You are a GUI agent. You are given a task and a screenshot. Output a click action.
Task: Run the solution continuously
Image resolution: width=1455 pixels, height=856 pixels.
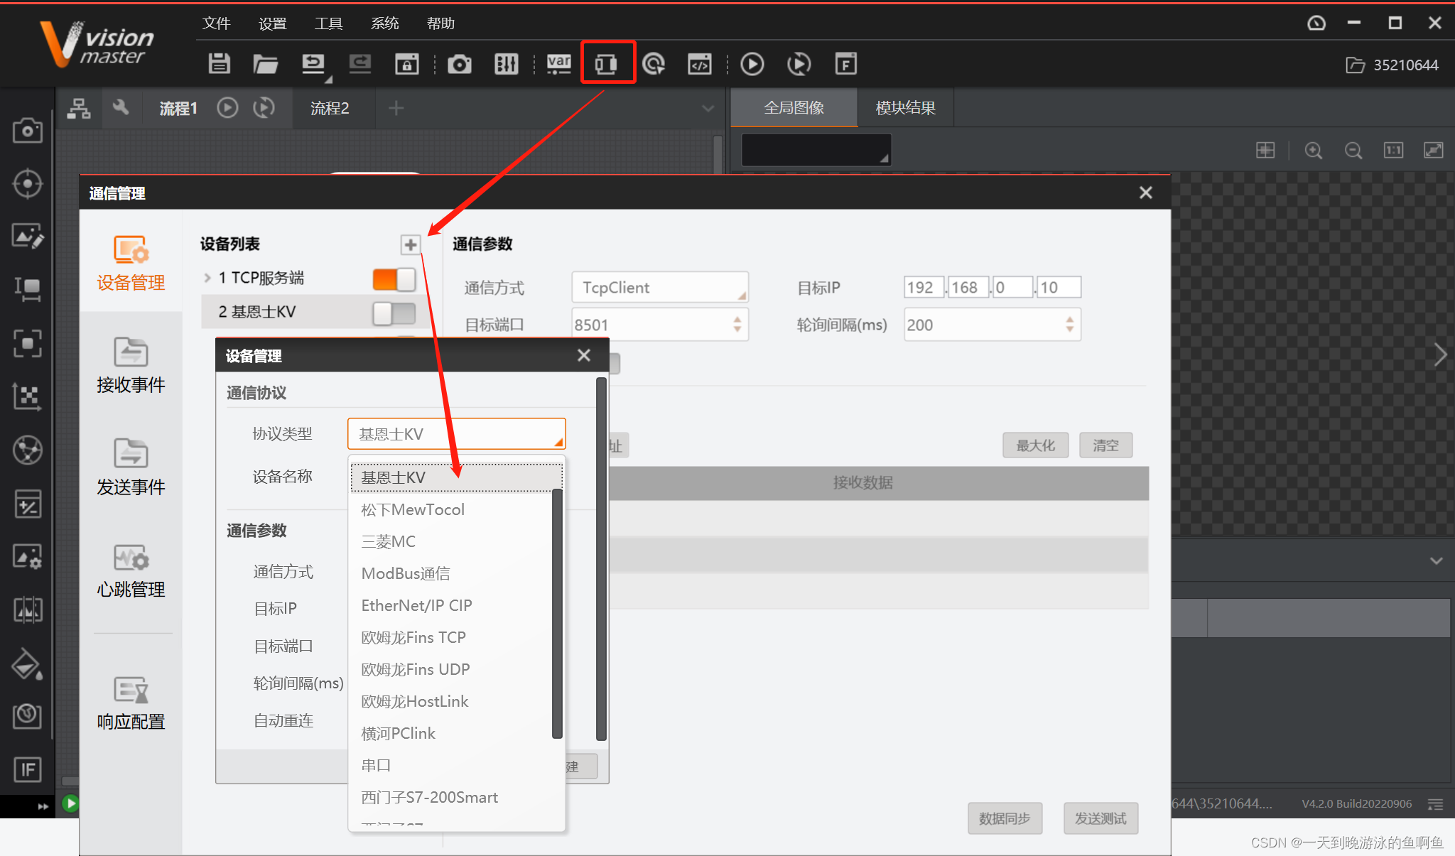pyautogui.click(x=799, y=63)
